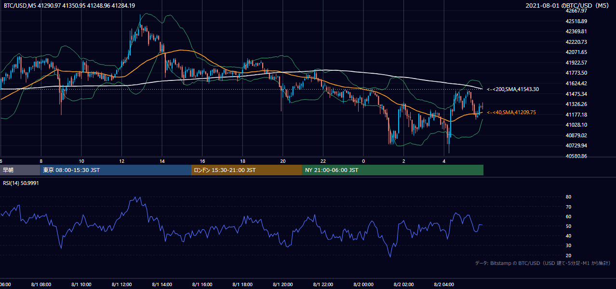Image resolution: width=616 pixels, height=289 pixels.
Task: Click the bottom time label 8/2 00:00
Action: 363,285
